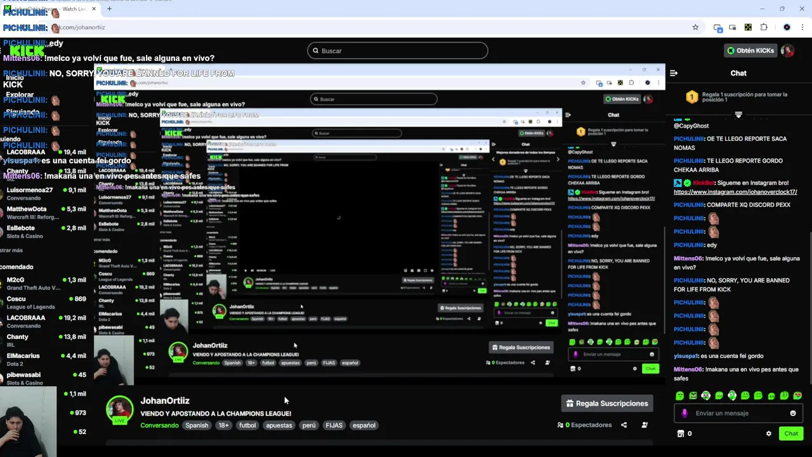Click the JohanOrtiiz channel name

click(x=165, y=401)
